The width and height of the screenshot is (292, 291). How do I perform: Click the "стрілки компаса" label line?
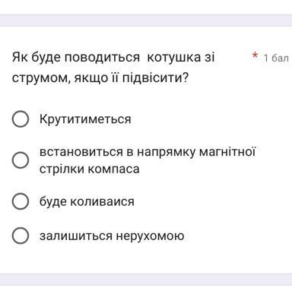(x=90, y=169)
